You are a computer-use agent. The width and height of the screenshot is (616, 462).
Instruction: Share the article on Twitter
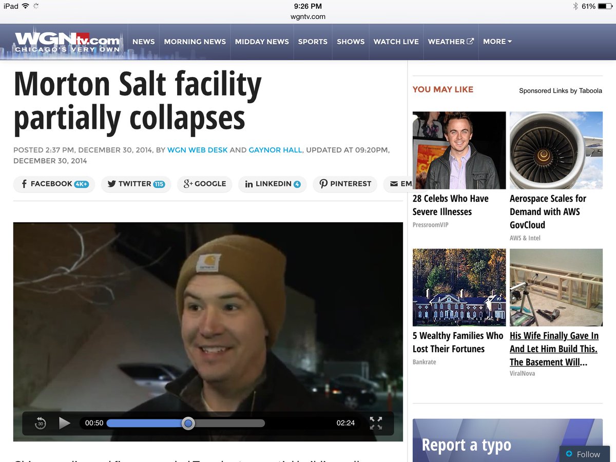(136, 184)
